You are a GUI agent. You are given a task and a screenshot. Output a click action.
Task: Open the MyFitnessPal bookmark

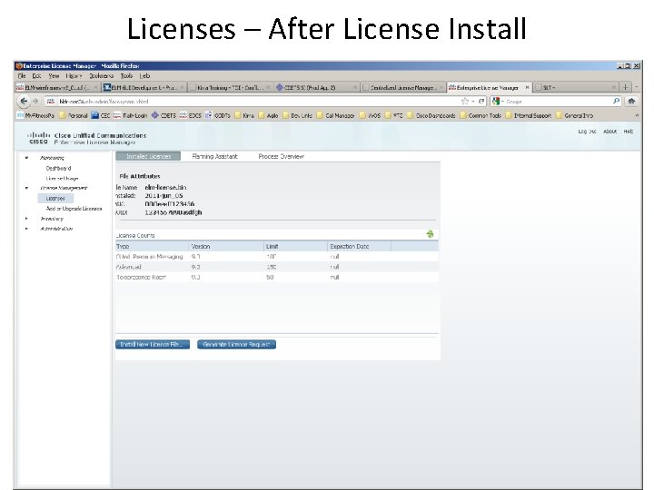35,115
